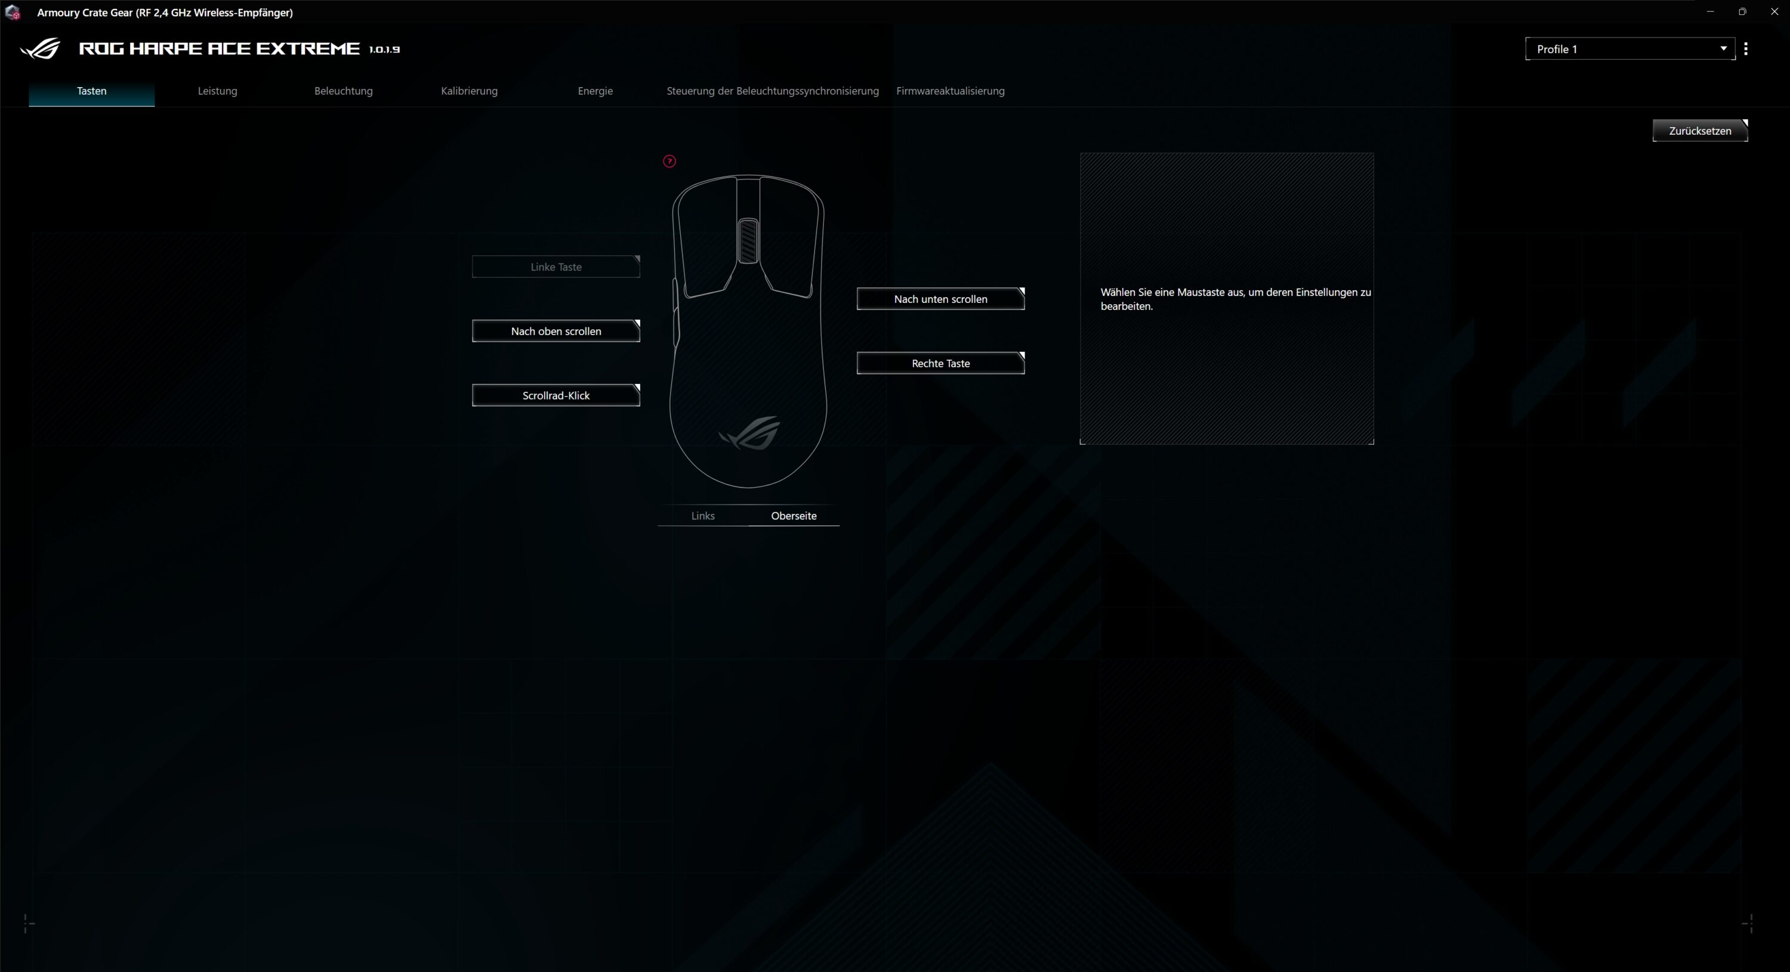Image resolution: width=1790 pixels, height=972 pixels.
Task: Click the scroll wheel on mouse diagram
Action: [748, 241]
